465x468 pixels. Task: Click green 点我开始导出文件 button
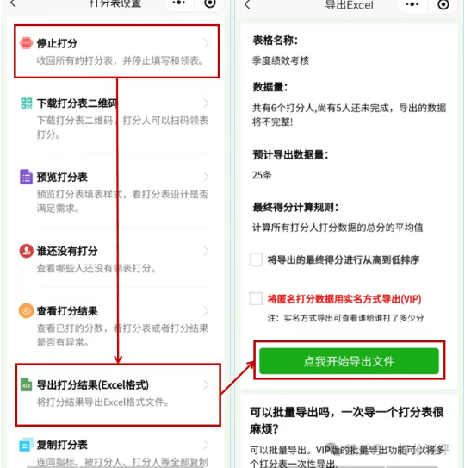pyautogui.click(x=349, y=361)
